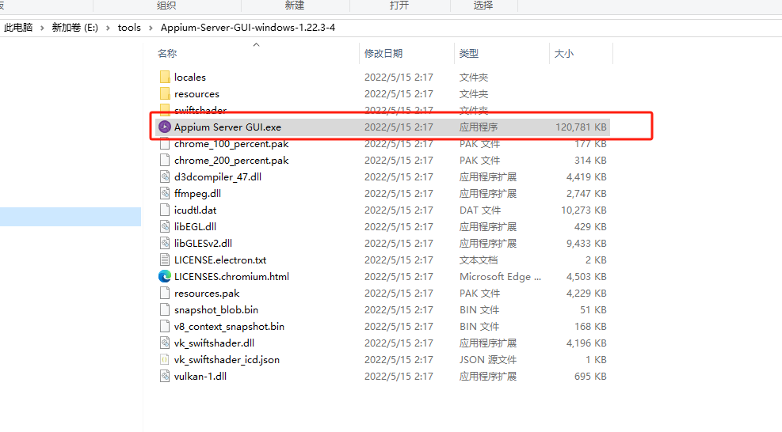This screenshot has width=782, height=432.
Task: Select the file name chrome_200_percent.pak
Action: (231, 161)
